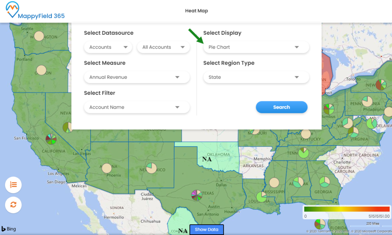
Task: Expand the All Accounts dropdown
Action: tap(163, 47)
